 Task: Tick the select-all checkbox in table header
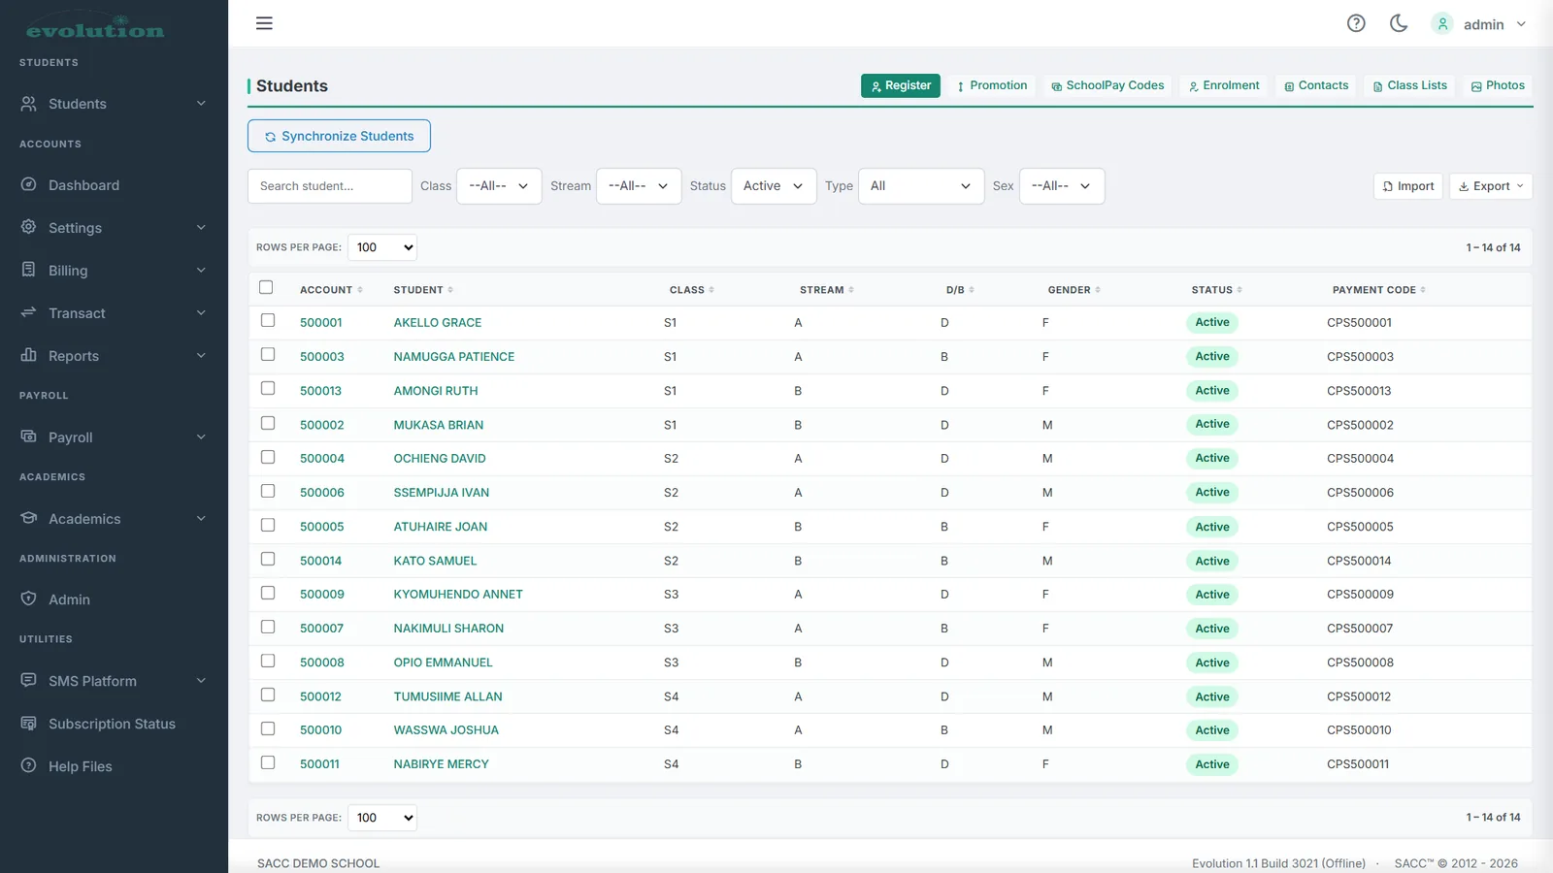(x=266, y=287)
